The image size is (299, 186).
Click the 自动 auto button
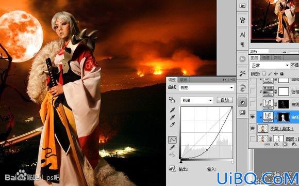(x=225, y=100)
